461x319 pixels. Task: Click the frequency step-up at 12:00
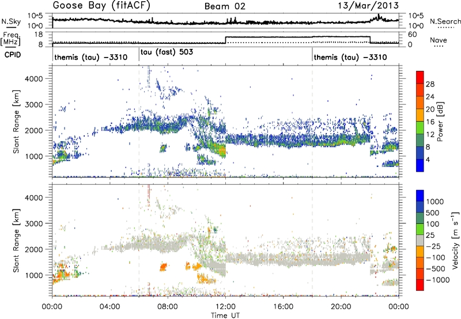pos(225,40)
